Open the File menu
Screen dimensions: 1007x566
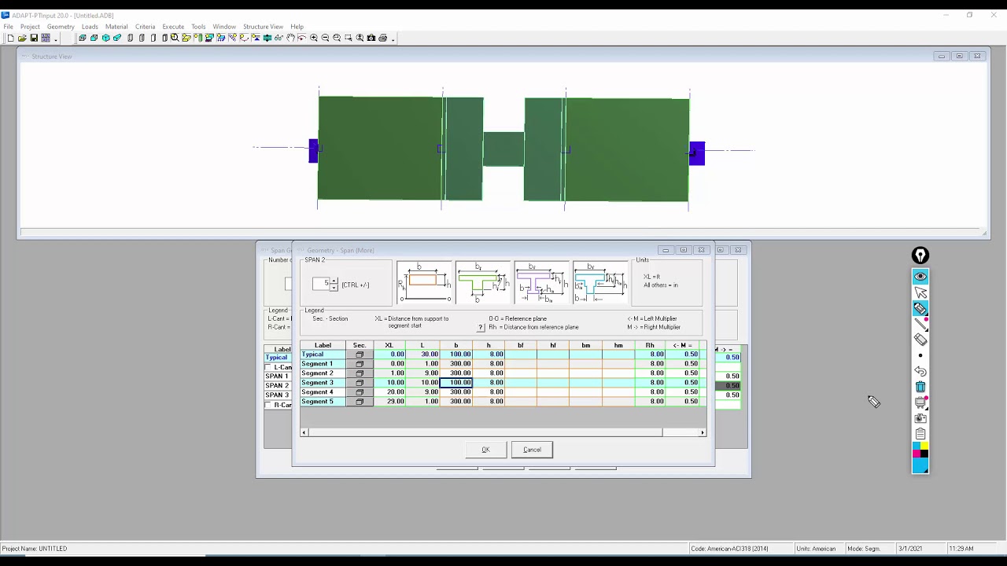tap(8, 27)
